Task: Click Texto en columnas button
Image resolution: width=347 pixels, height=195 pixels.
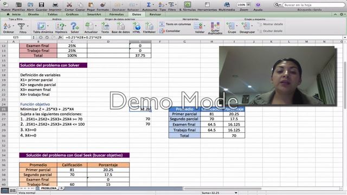Action: pyautogui.click(x=175, y=24)
